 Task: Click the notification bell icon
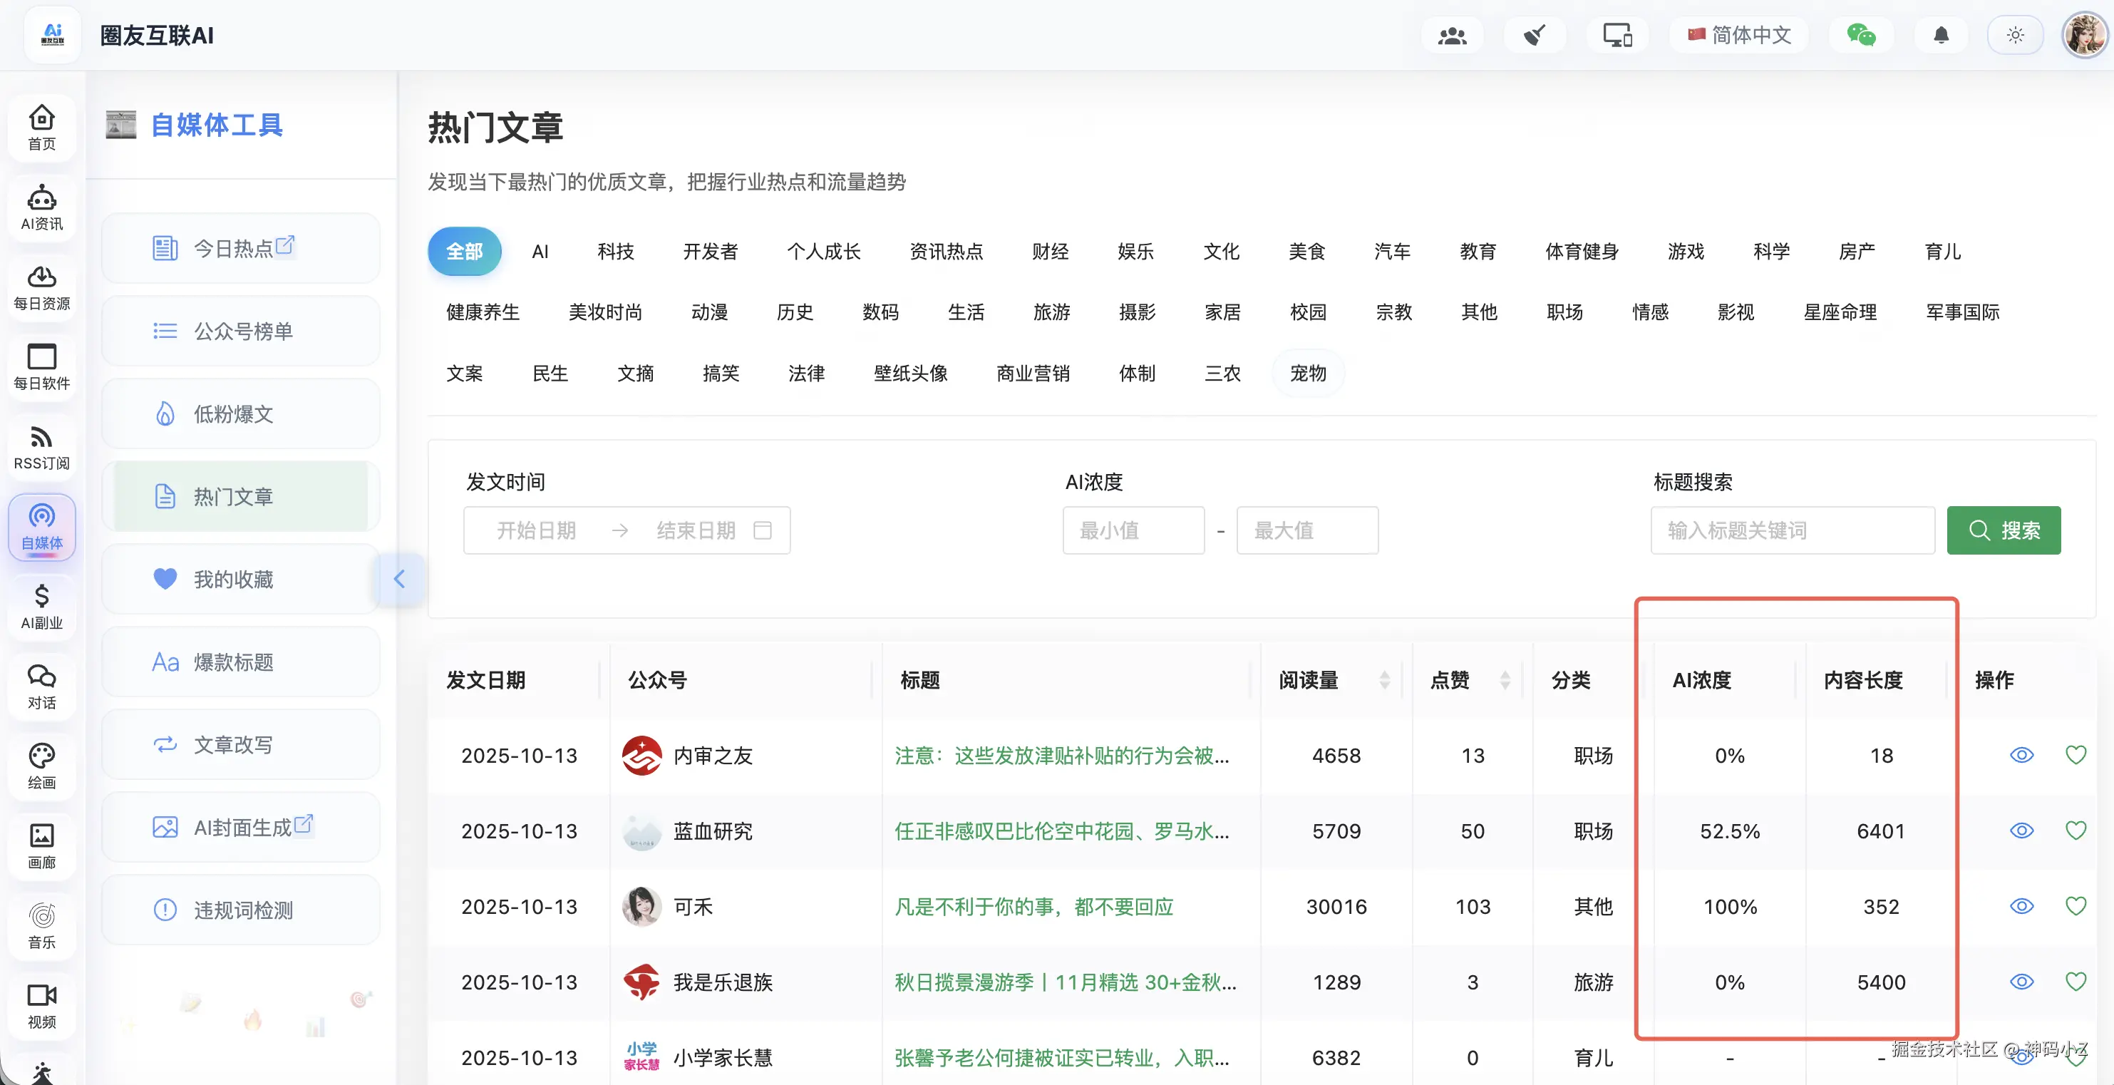1941,36
